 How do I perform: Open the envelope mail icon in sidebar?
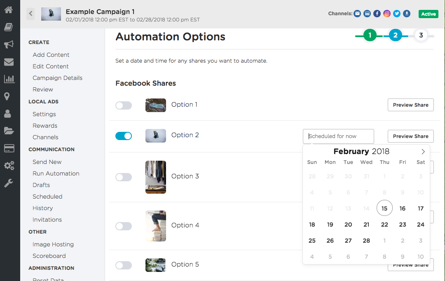point(9,62)
